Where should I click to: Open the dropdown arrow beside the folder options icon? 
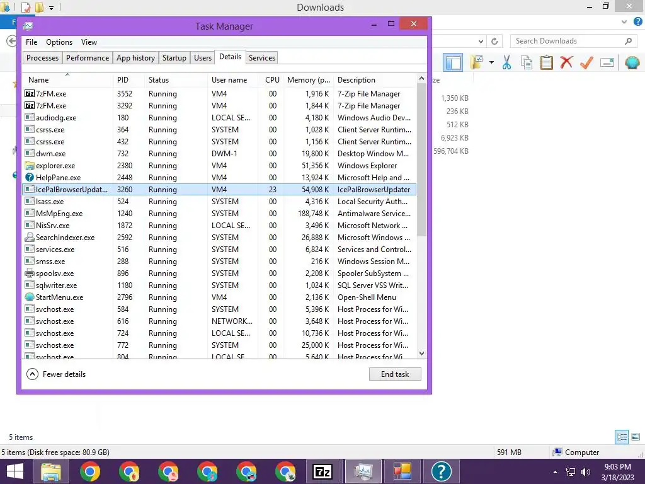491,62
